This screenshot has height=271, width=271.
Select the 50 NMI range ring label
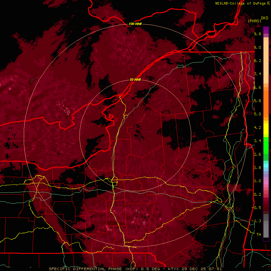coord(135,80)
